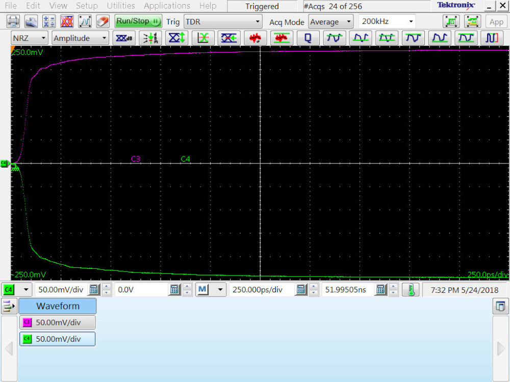The image size is (510, 382).
Task: Open the File menu
Action: [x=10, y=6]
